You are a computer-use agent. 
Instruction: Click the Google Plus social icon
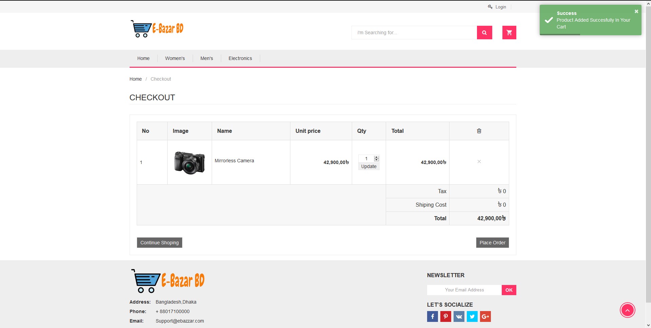click(x=485, y=316)
